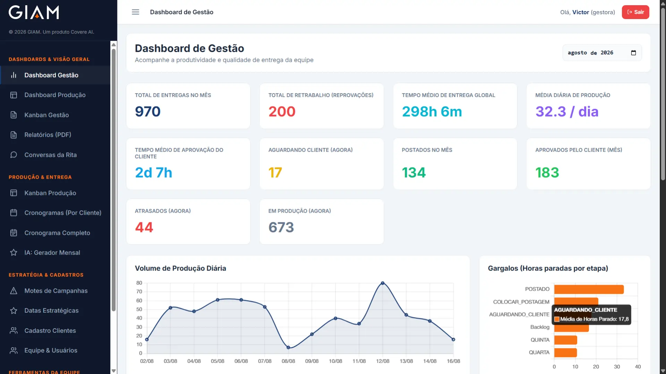Open Dashboard Gestão menu item
This screenshot has width=666, height=374.
pyautogui.click(x=55, y=75)
